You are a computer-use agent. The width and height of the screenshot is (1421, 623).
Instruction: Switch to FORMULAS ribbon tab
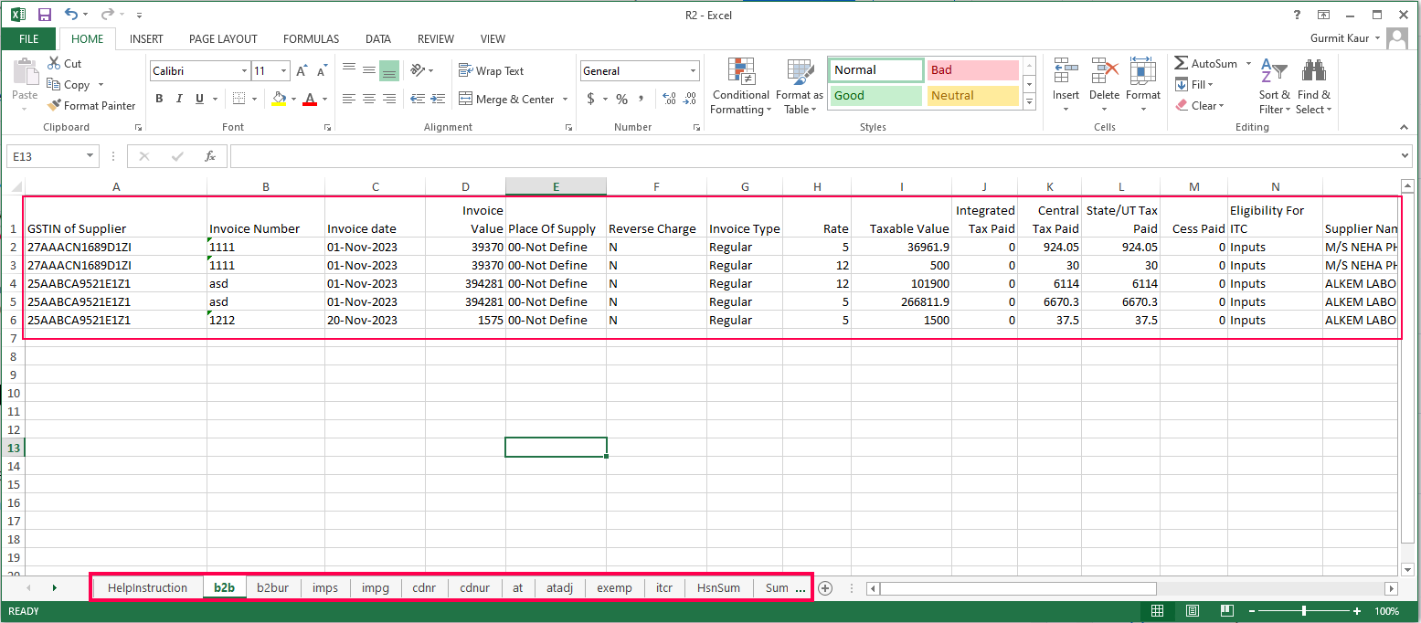(x=311, y=39)
